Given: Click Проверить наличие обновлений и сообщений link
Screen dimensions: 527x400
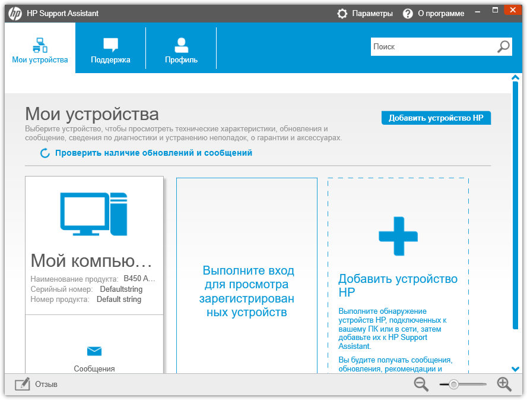Looking at the screenshot, I should pyautogui.click(x=154, y=153).
